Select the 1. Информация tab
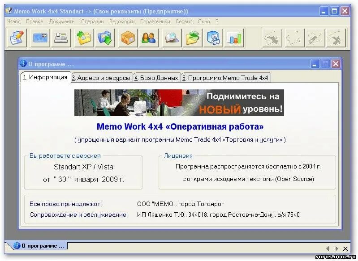The height and width of the screenshot is (261, 358). pos(45,77)
